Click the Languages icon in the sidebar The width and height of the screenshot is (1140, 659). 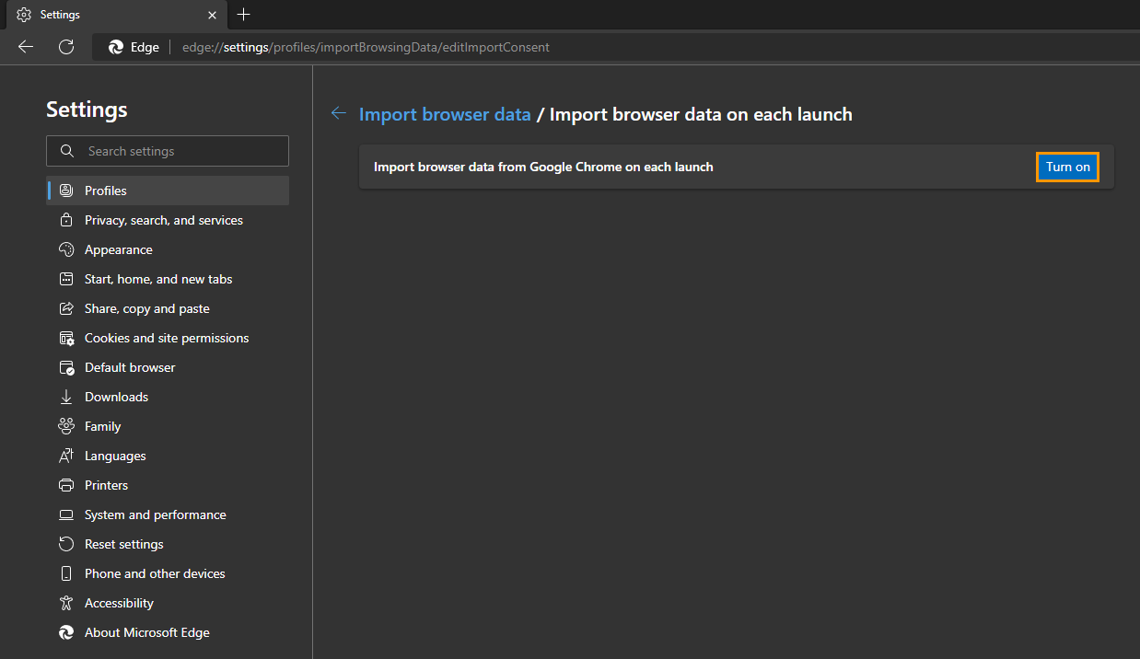pos(66,456)
